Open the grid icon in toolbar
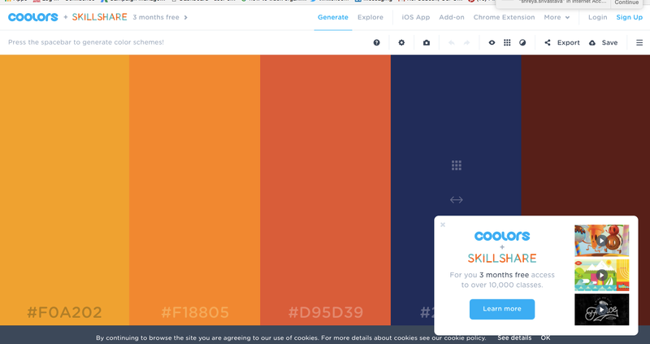Image resolution: width=650 pixels, height=344 pixels. click(507, 42)
